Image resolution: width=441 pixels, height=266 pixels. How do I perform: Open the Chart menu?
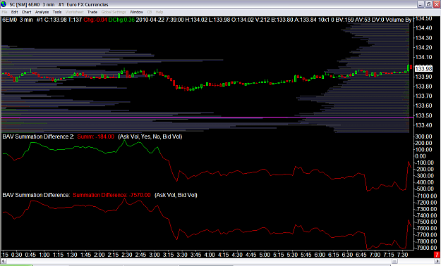coord(26,12)
